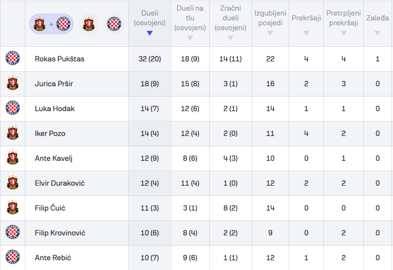This screenshot has height=270, width=393.
Task: Click Filip Krovinović's duels value 10 (6)
Action: (x=150, y=233)
